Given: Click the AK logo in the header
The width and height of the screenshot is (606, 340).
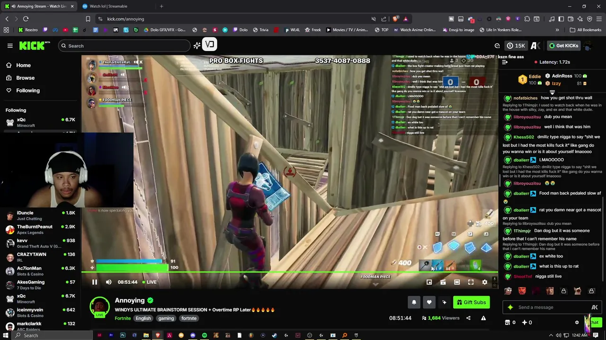Looking at the screenshot, I should click(535, 46).
